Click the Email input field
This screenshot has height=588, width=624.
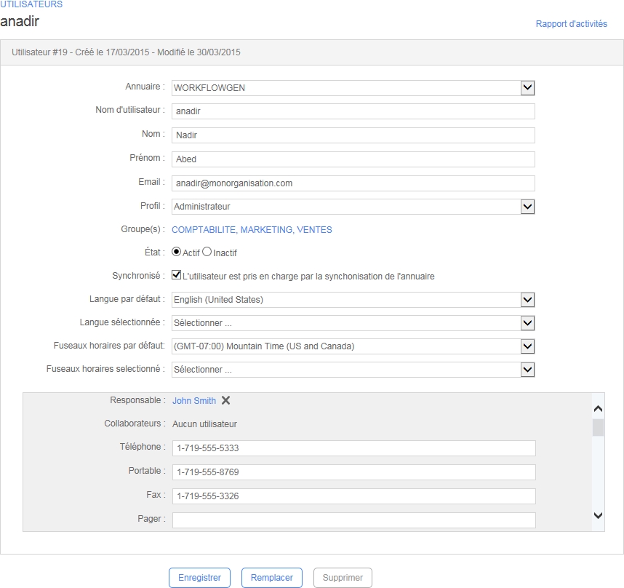(x=353, y=183)
